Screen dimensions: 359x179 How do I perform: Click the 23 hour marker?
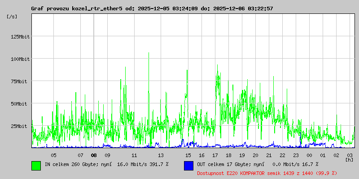click(296, 155)
